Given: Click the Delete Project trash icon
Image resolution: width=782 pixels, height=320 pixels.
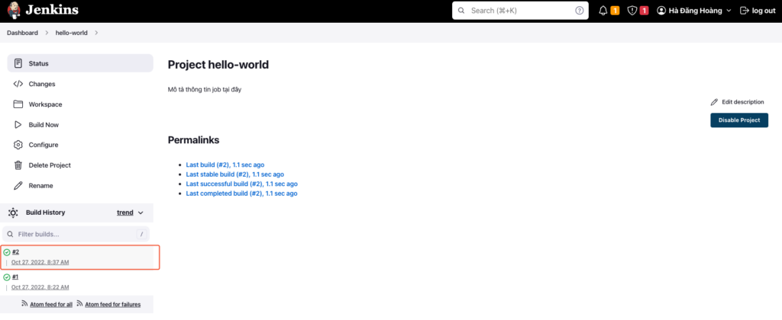Looking at the screenshot, I should pyautogui.click(x=18, y=165).
